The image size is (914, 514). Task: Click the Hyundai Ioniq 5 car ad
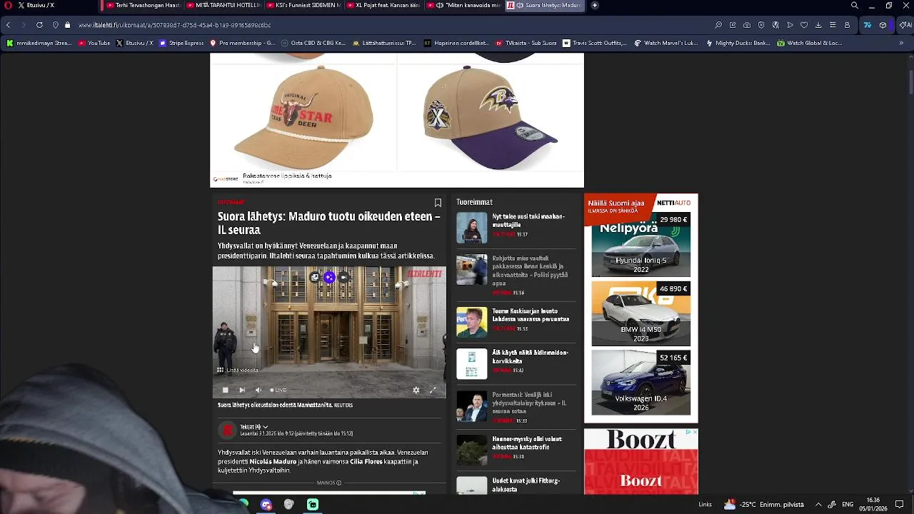(x=641, y=243)
